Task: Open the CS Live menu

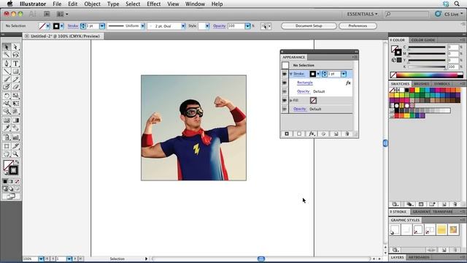Action: (x=449, y=14)
